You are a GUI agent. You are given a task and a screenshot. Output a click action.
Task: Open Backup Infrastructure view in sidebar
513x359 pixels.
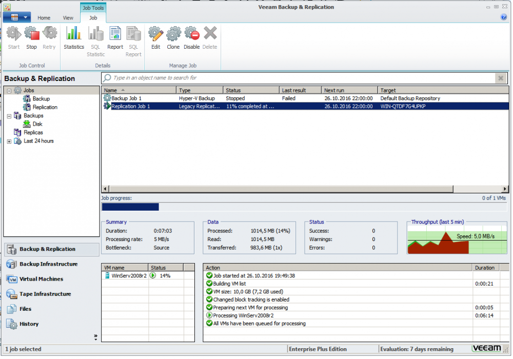[48, 264]
